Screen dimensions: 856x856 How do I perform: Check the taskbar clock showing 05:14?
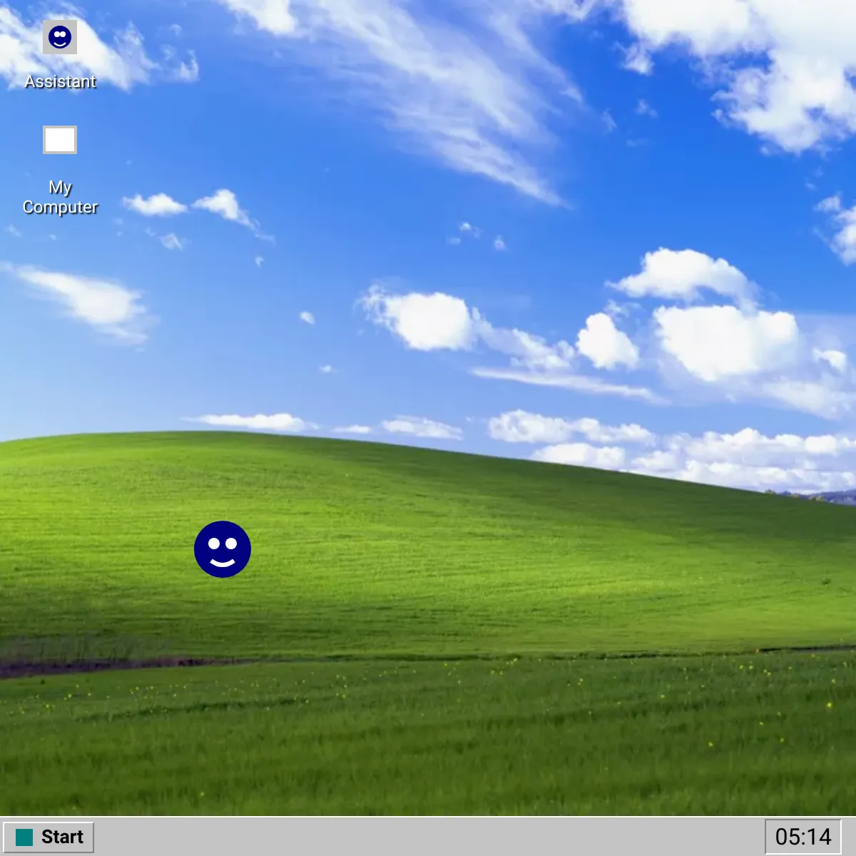[x=803, y=837]
